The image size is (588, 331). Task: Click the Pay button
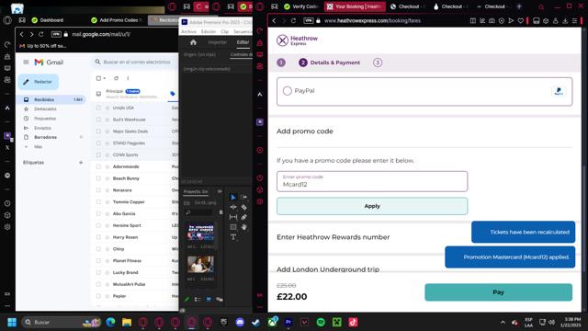[x=498, y=292]
